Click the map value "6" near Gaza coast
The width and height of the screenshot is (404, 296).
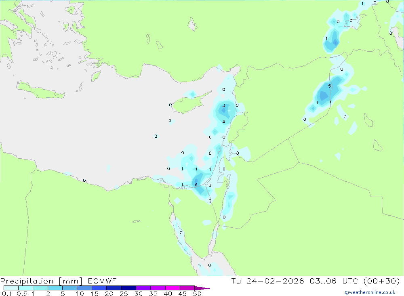tap(196, 185)
